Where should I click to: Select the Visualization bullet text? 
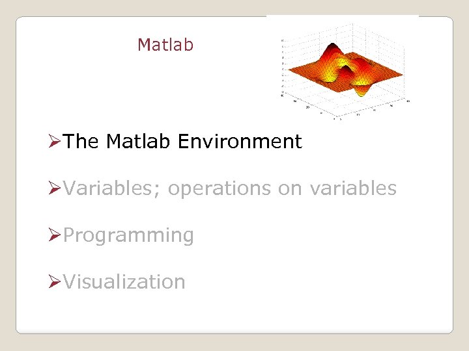click(x=124, y=282)
